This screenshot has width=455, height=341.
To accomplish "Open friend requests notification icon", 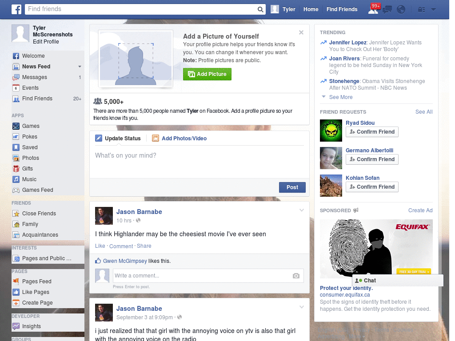I will tap(373, 10).
